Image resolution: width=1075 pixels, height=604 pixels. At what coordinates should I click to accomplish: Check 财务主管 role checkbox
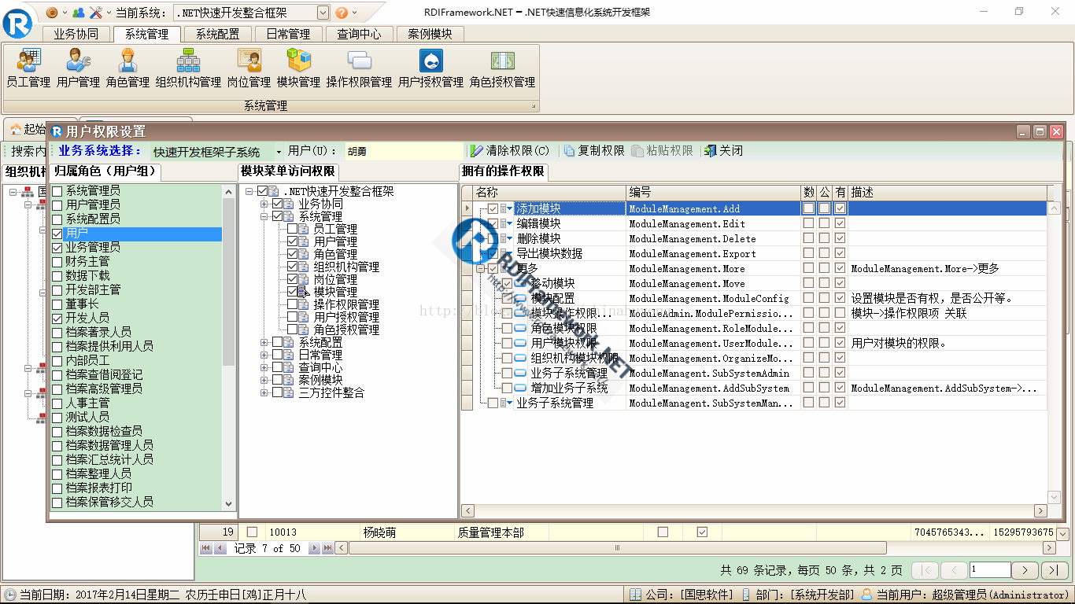click(x=57, y=262)
